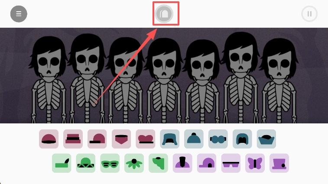
Task: Select the maroon pointed mask icon
Action: click(x=121, y=139)
